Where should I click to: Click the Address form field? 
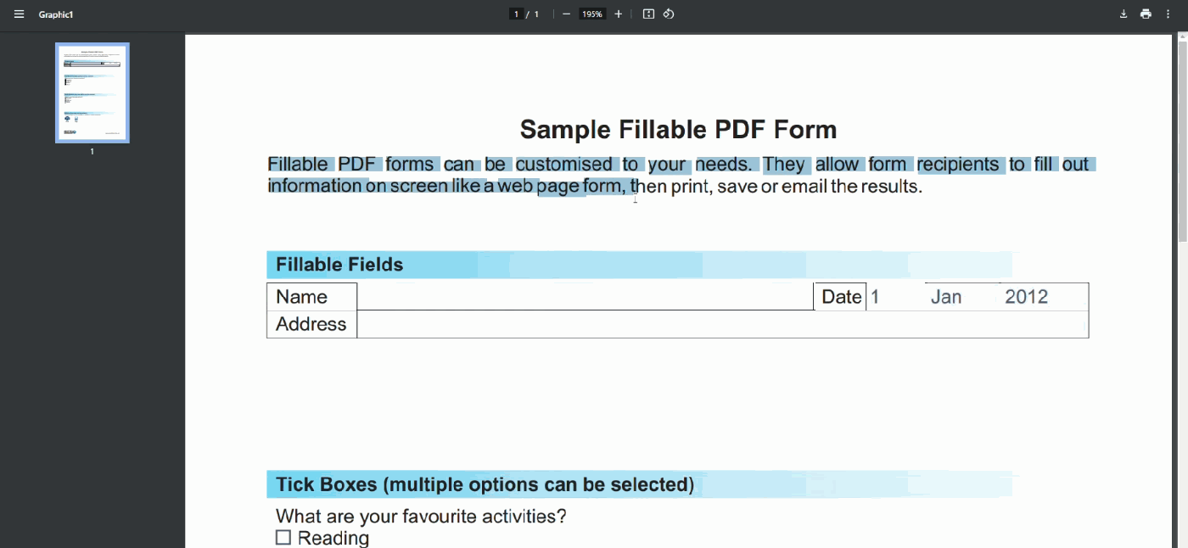721,324
